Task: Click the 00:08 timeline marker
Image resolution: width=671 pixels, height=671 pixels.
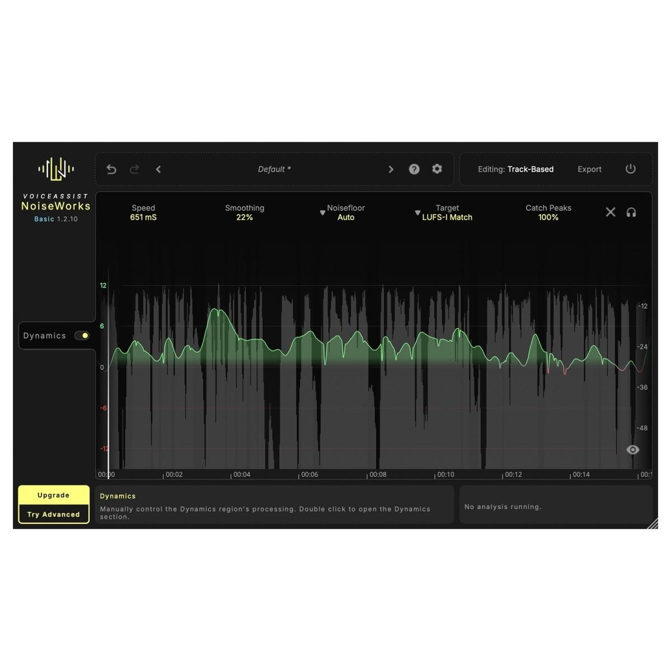Action: (378, 475)
